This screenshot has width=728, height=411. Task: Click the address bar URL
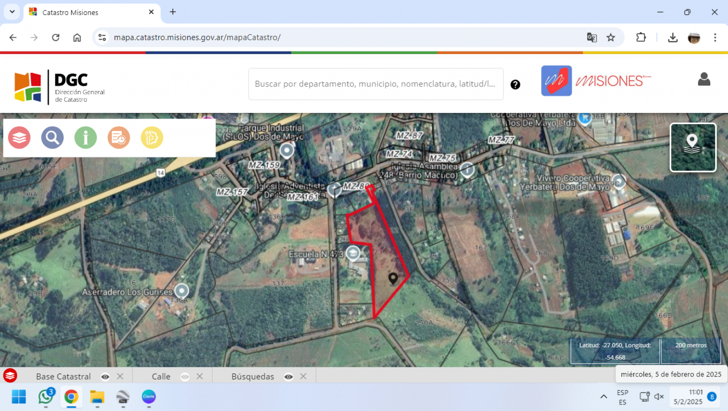pos(197,38)
